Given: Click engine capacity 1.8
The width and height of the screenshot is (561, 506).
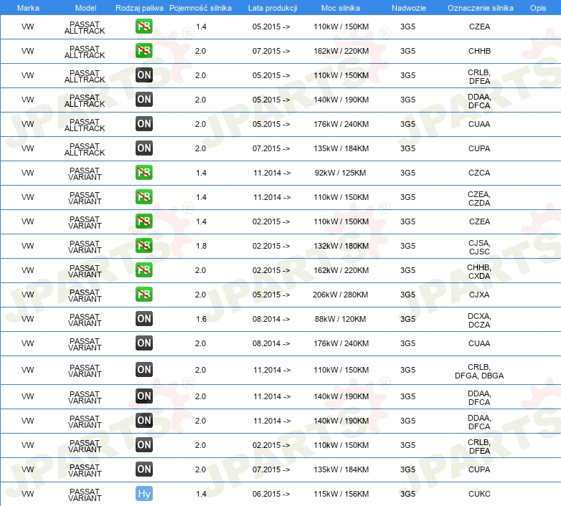Looking at the screenshot, I should [x=201, y=246].
